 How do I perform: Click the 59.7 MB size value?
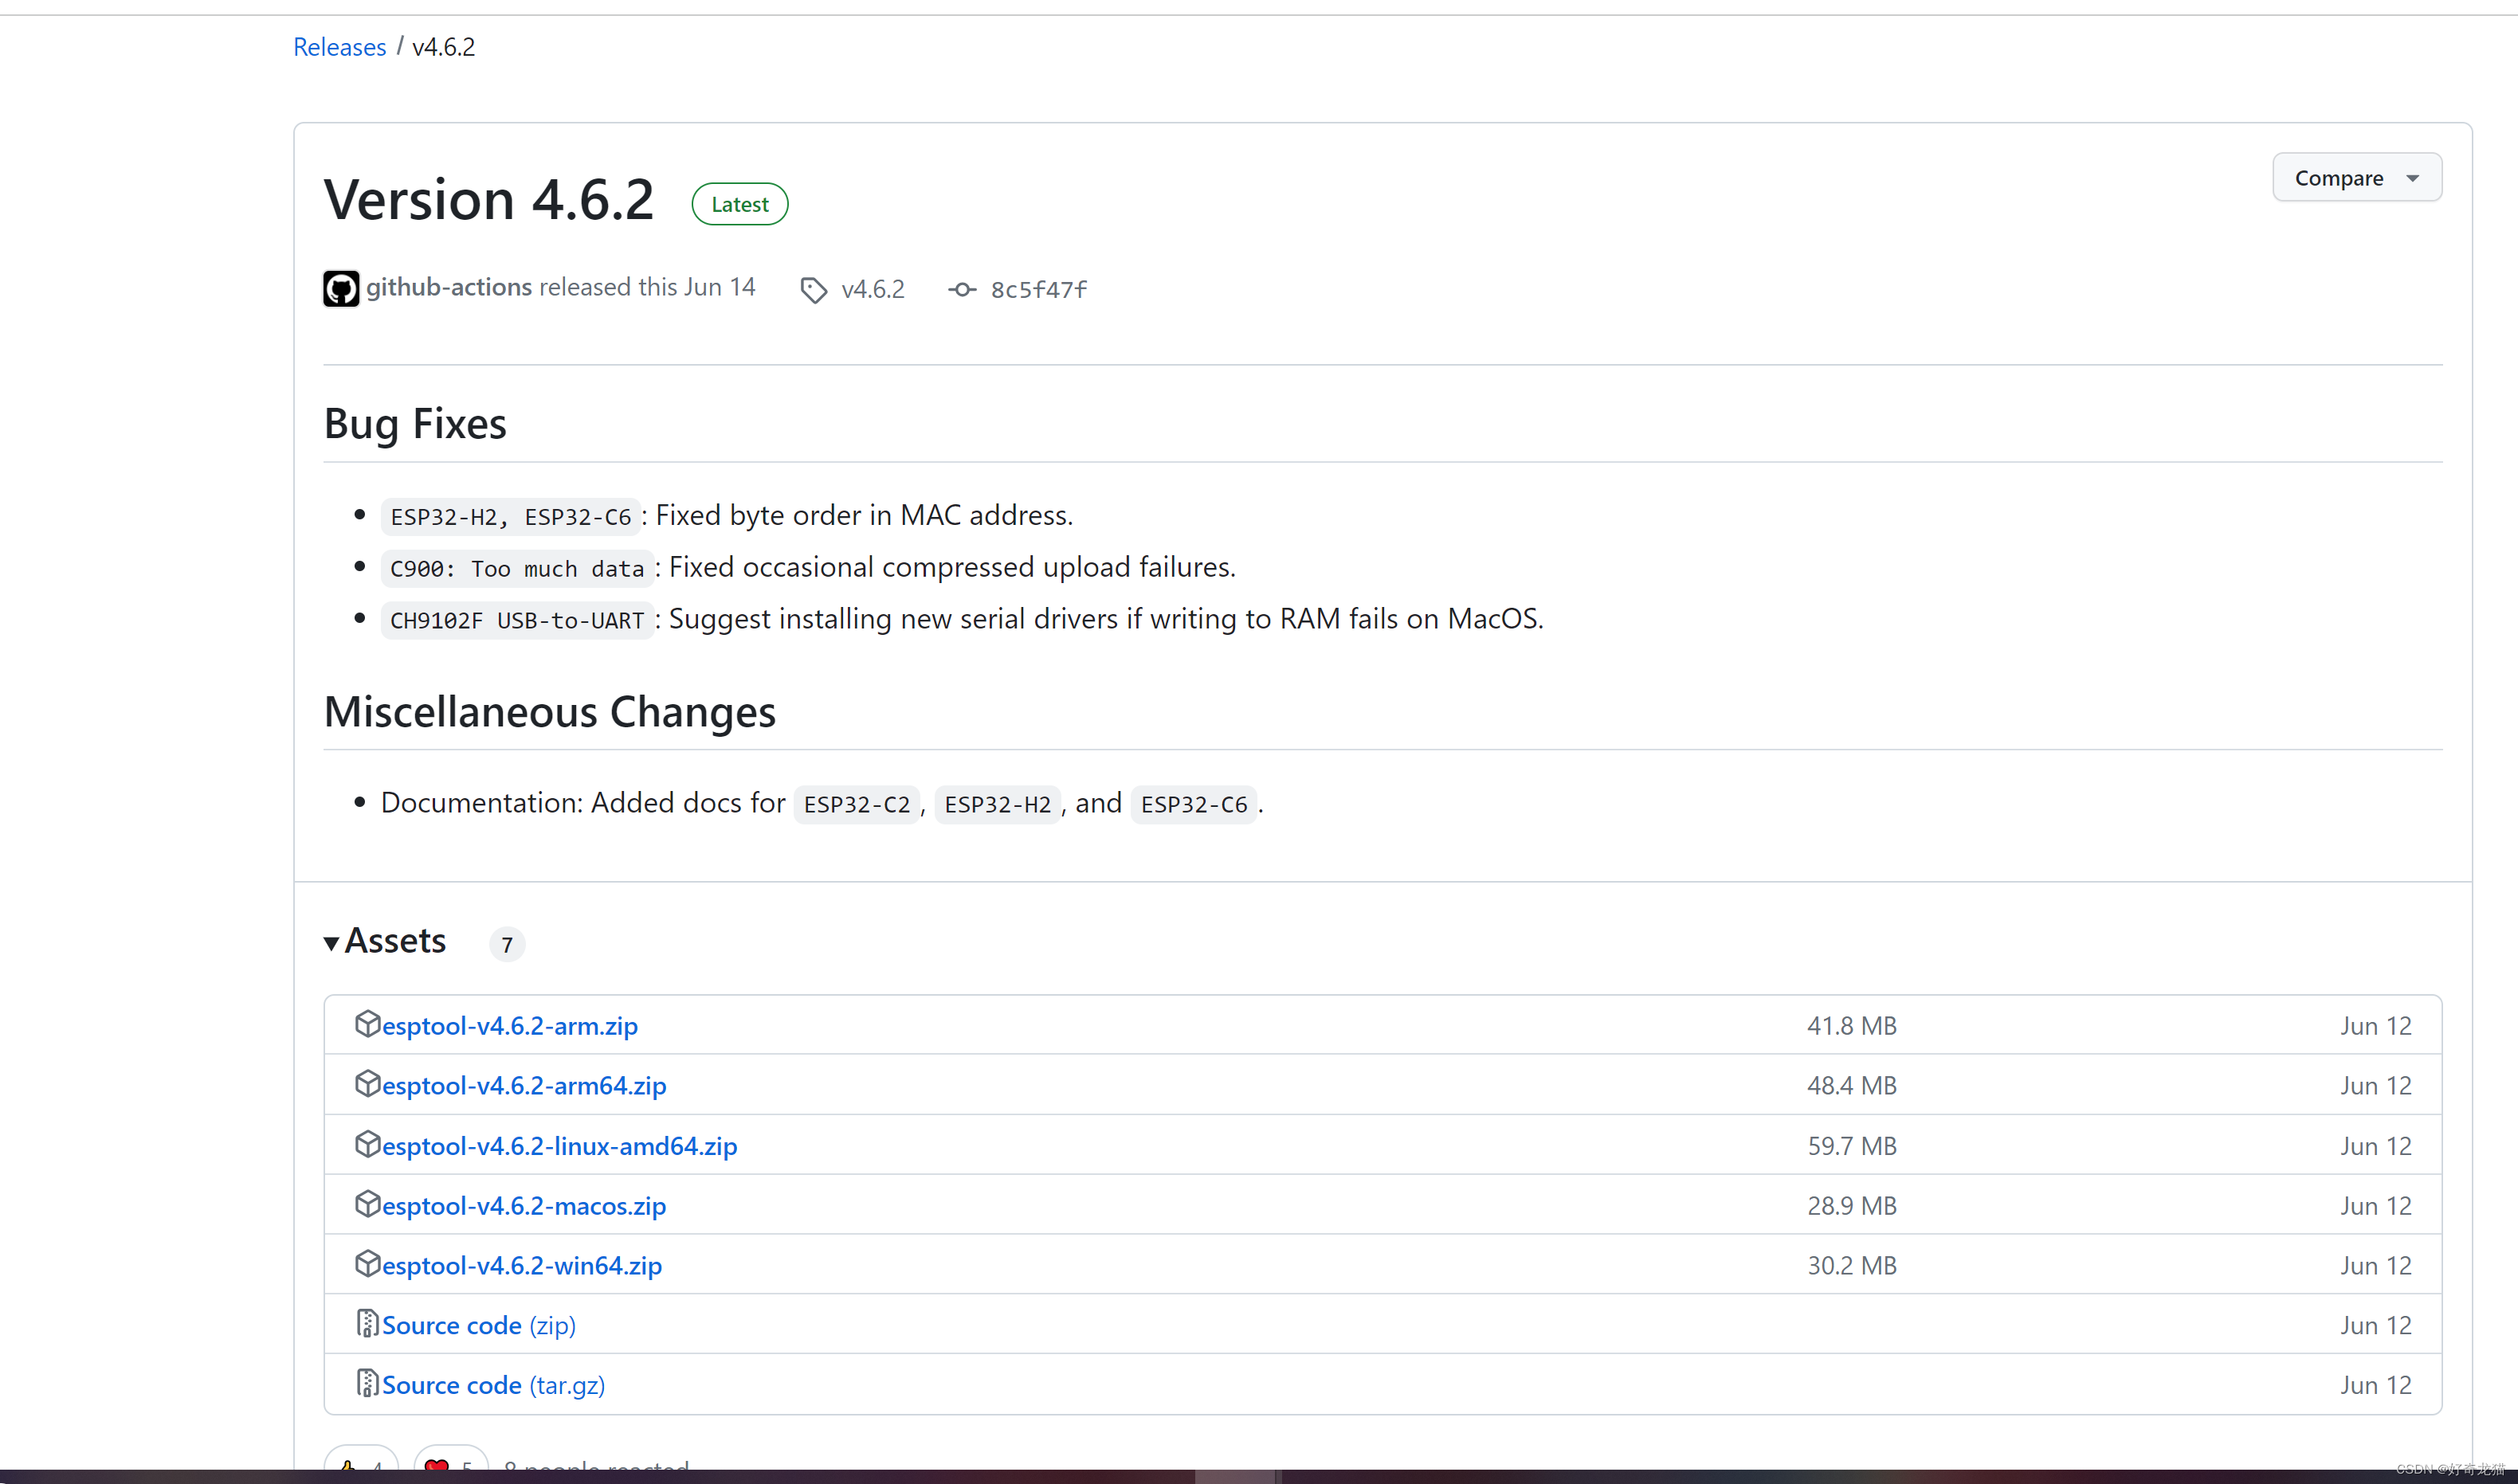click(1852, 1146)
